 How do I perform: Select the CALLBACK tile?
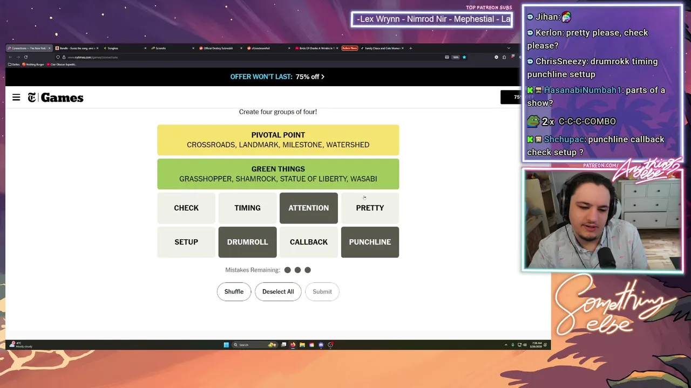click(309, 242)
